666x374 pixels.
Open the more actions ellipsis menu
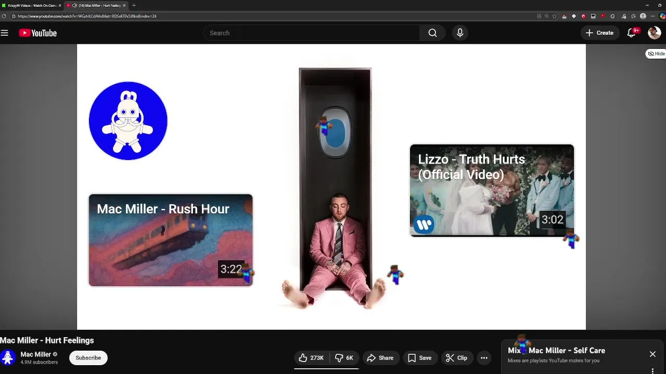click(x=484, y=358)
